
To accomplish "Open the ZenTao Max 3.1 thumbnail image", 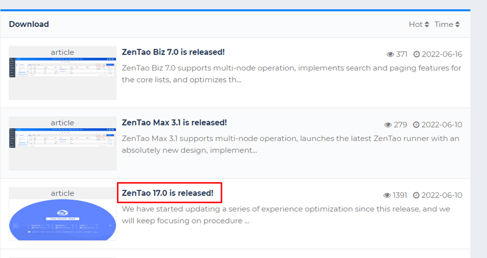I will click(62, 143).
